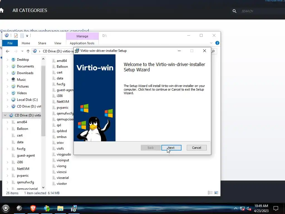Collapse the selected CD Drive (D:) node
Image resolution: width=285 pixels, height=214 pixels.
(x=5, y=115)
